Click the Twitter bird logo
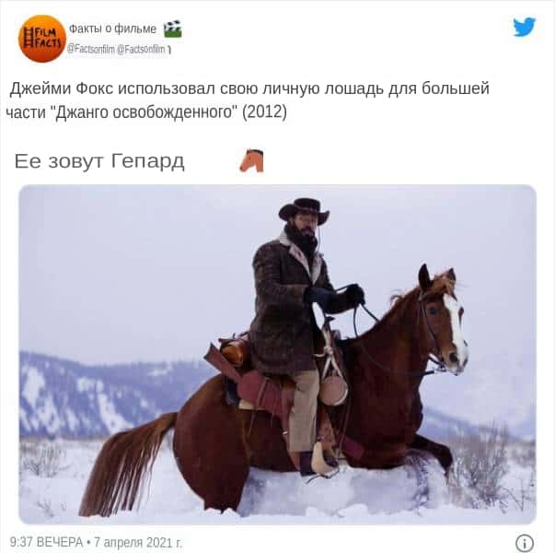The width and height of the screenshot is (555, 553). click(525, 27)
